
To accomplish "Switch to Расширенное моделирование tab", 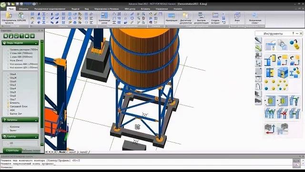I will [50, 9].
